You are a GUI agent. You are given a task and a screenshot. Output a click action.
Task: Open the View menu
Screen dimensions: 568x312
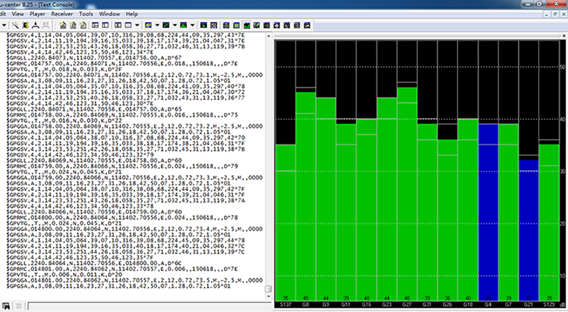tap(18, 14)
